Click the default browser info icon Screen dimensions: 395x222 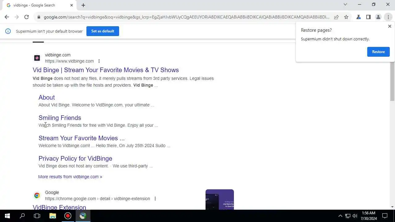click(x=8, y=31)
